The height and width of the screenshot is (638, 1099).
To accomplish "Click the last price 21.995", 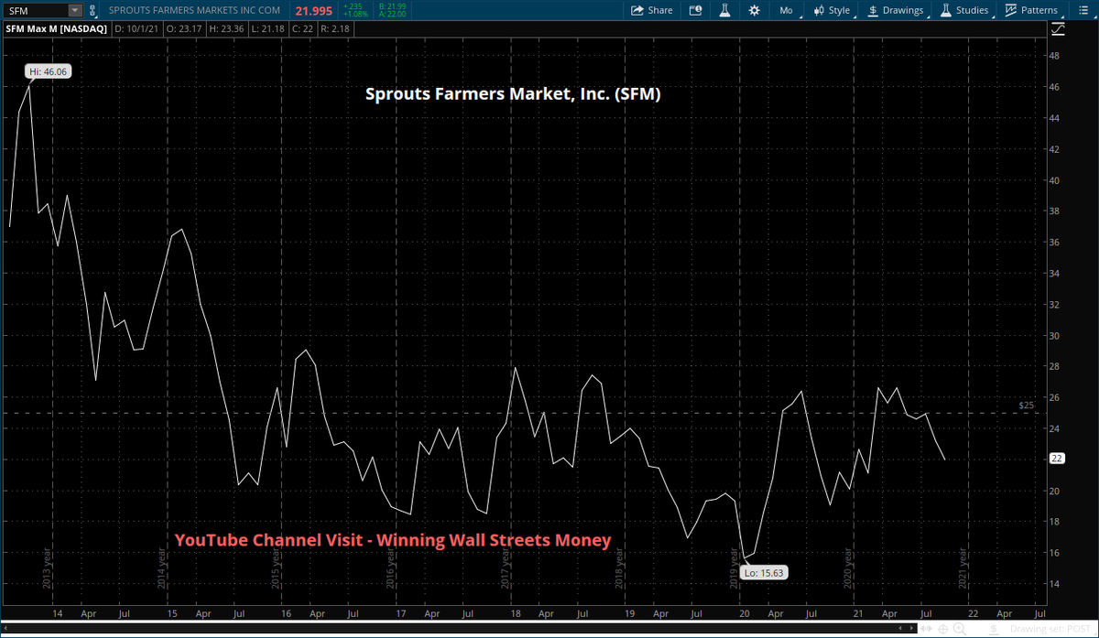I will click(314, 10).
